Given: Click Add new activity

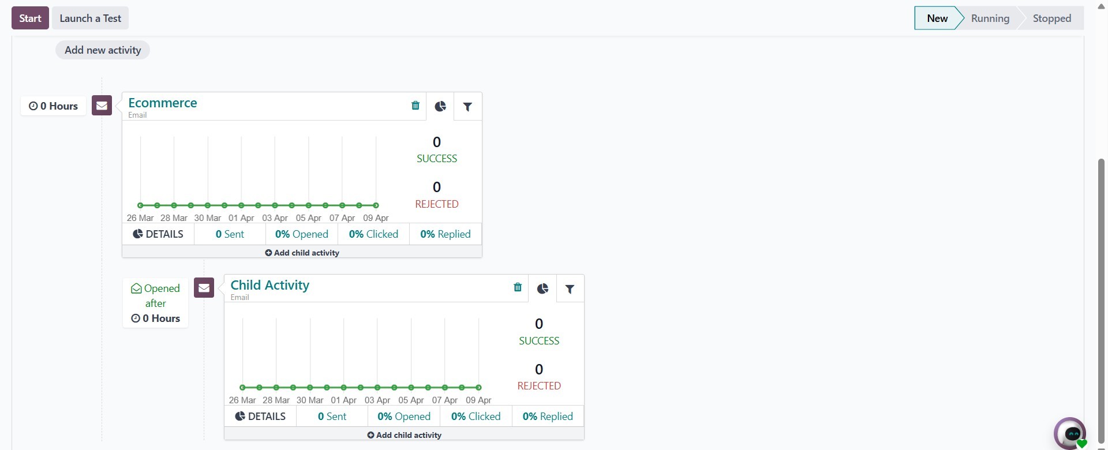Looking at the screenshot, I should (x=103, y=50).
